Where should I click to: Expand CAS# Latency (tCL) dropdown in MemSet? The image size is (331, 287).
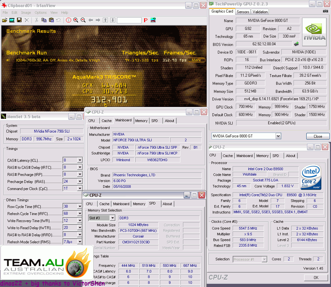tap(80, 160)
